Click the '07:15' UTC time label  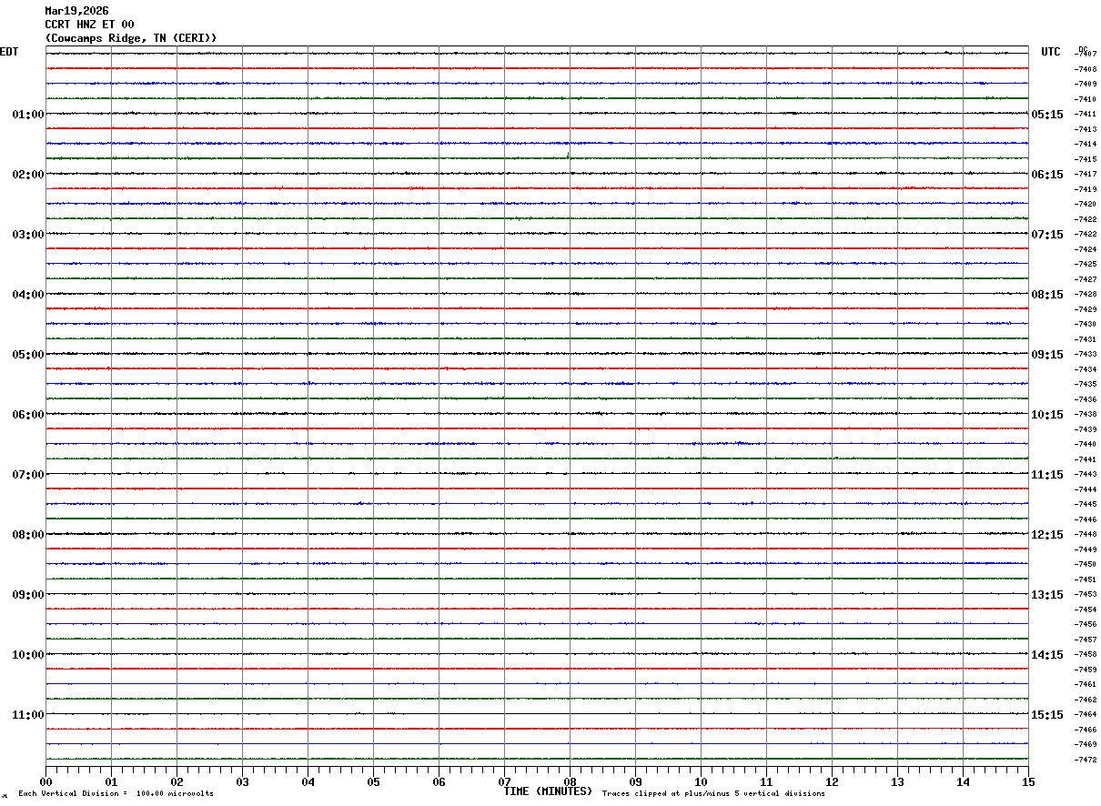[1047, 235]
